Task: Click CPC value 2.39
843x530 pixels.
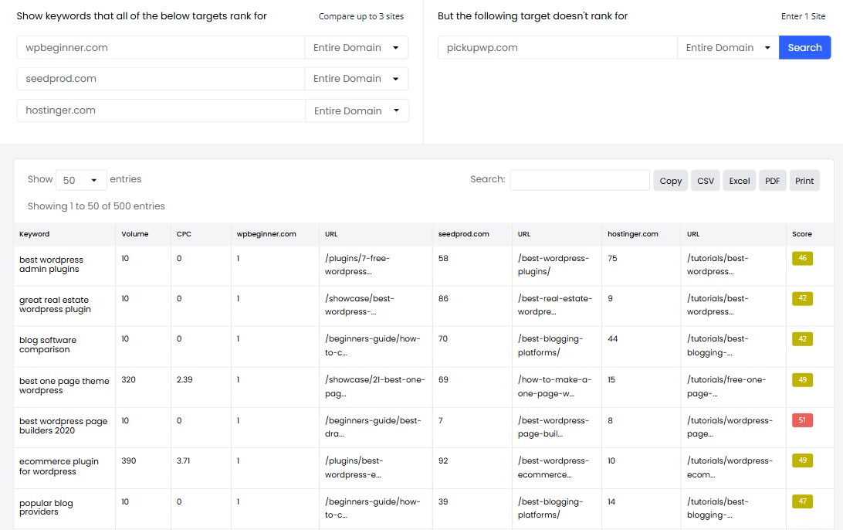Action: (x=185, y=379)
